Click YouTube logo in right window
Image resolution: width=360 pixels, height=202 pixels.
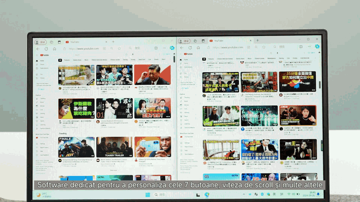pyautogui.click(x=188, y=54)
